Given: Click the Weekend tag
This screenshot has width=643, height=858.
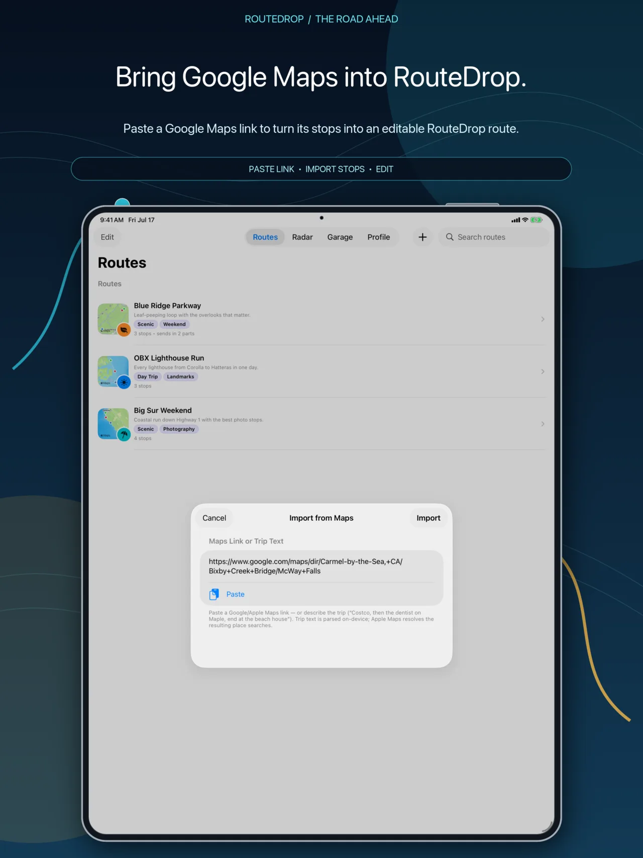Looking at the screenshot, I should pyautogui.click(x=174, y=324).
